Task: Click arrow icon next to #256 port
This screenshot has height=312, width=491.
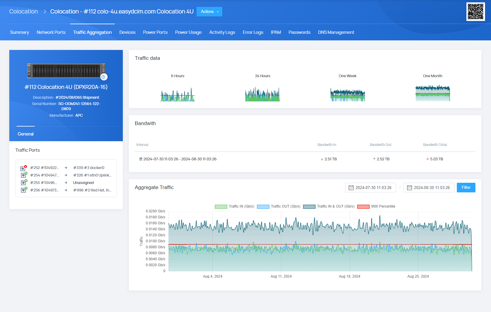Action: (x=66, y=190)
